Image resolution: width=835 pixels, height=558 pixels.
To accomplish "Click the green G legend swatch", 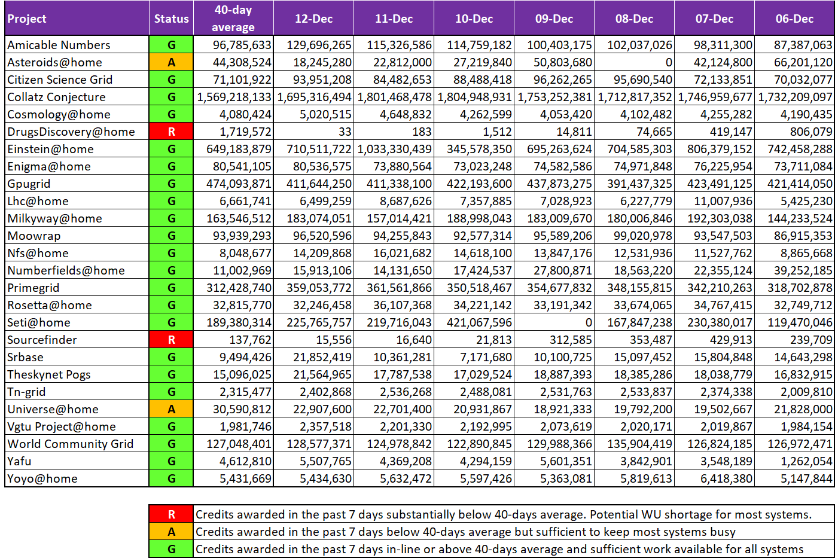I will coord(171,549).
